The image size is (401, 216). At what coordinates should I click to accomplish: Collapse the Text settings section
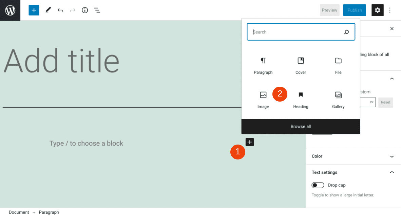(392, 172)
